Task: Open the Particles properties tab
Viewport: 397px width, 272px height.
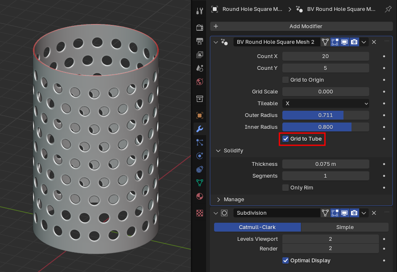Action: pos(200,142)
